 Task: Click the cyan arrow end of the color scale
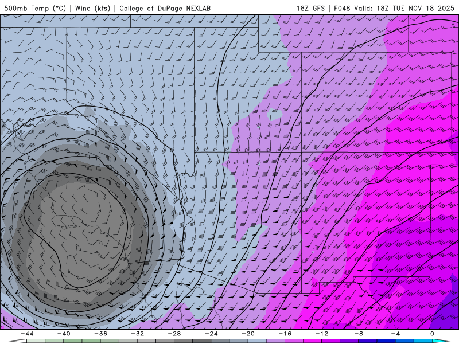click(441, 341)
